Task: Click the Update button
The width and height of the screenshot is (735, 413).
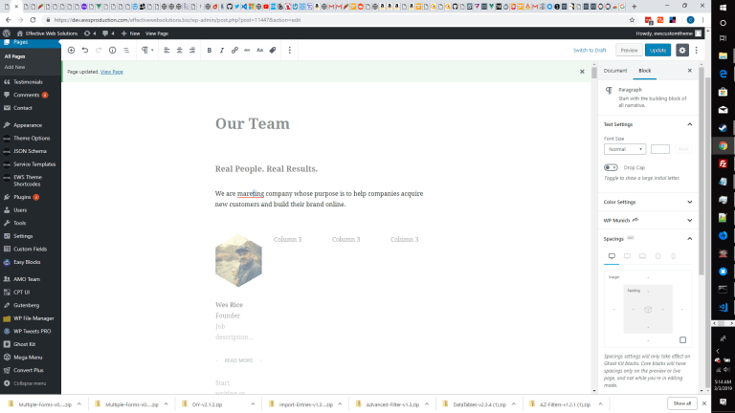Action: click(x=657, y=50)
